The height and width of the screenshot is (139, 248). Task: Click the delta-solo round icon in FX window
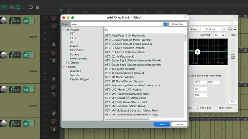[x=230, y=29]
